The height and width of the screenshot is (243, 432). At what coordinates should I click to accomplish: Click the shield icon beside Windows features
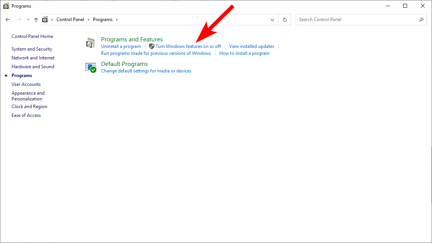click(152, 46)
